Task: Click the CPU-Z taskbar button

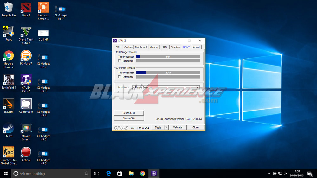Action: pyautogui.click(x=154, y=173)
